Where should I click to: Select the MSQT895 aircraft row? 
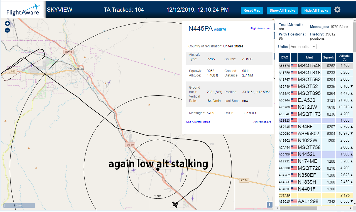pos(316,93)
